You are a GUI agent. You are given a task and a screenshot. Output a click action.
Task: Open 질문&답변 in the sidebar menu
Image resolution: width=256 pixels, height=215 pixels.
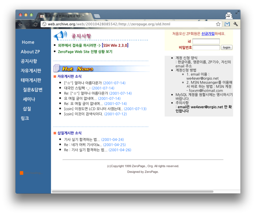33,90
